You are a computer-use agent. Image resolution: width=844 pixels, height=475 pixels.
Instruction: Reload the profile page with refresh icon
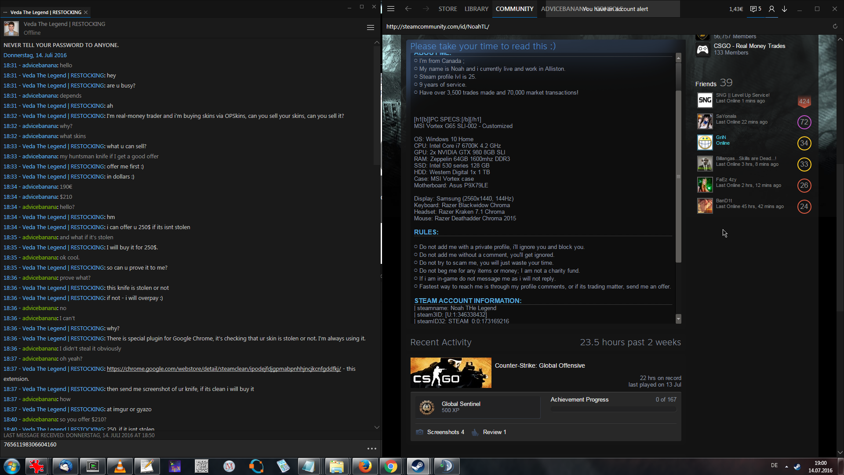click(835, 26)
